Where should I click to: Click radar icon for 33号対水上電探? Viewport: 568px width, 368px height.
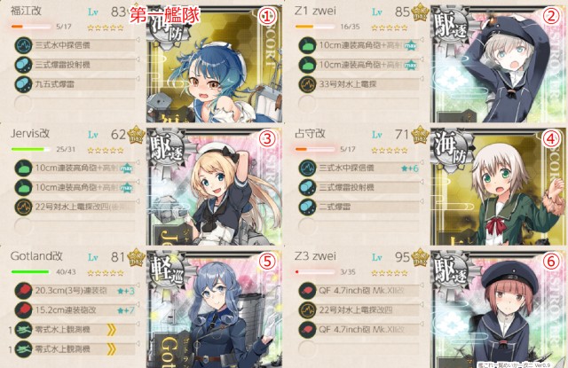pyautogui.click(x=307, y=84)
